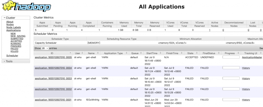Click the Active Nodes count link
This screenshot has height=107, width=263.
[210, 30]
